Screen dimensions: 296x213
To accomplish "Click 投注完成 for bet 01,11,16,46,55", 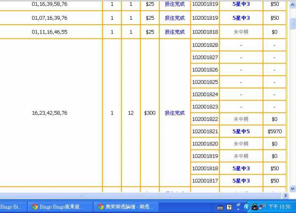I will (x=175, y=32).
